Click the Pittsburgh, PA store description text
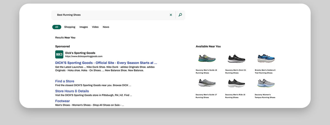This screenshot has width=330, height=125. (94, 95)
